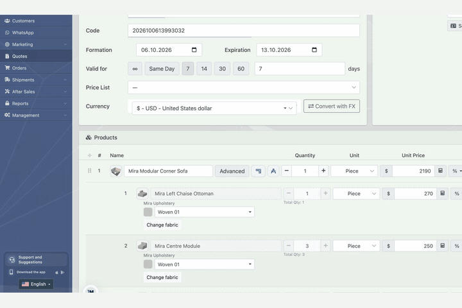Open the Left Chaise Ottoman unit dropdown
Screen dimensions: 462x308
pyautogui.click(x=356, y=194)
